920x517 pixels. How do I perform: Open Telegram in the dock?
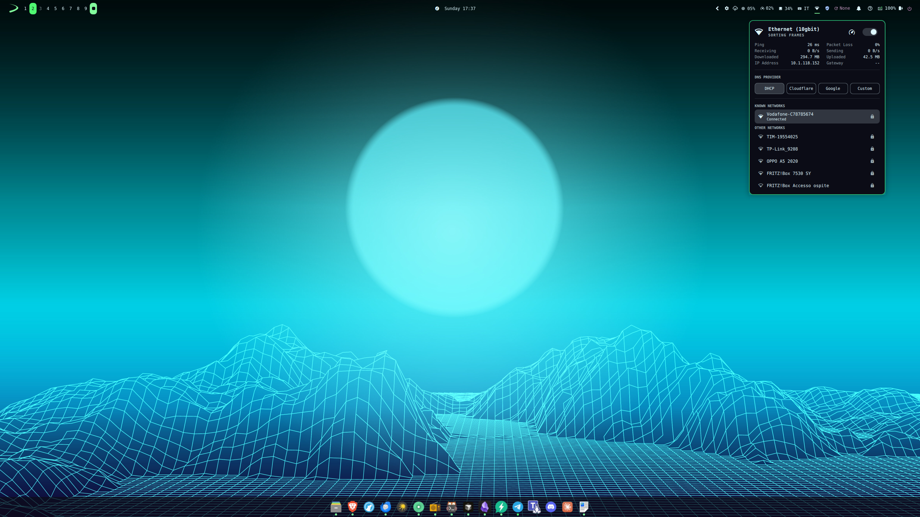click(518, 507)
